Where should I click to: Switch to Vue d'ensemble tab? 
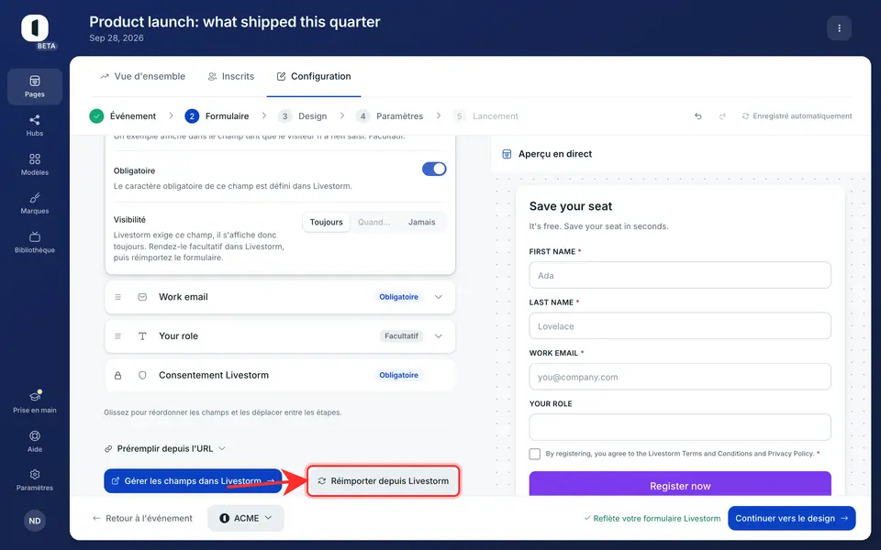coord(143,76)
